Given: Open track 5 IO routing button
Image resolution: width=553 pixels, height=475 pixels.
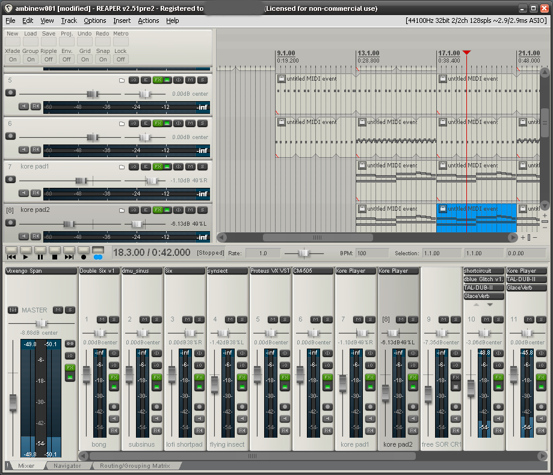Looking at the screenshot, I should (x=134, y=80).
